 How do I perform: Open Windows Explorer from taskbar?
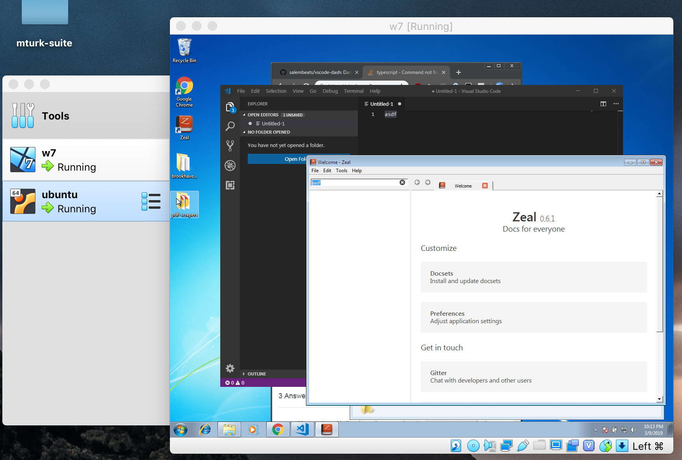coord(229,430)
